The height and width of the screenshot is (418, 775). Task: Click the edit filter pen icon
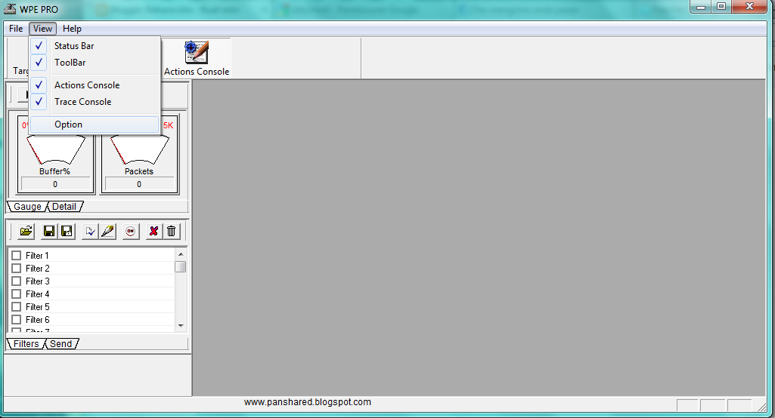108,231
